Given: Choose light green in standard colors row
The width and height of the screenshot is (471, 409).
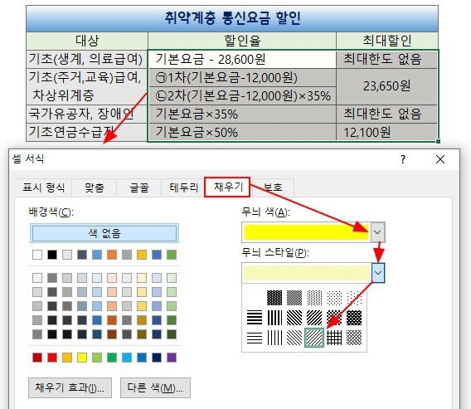Looking at the screenshot, I should 97,358.
